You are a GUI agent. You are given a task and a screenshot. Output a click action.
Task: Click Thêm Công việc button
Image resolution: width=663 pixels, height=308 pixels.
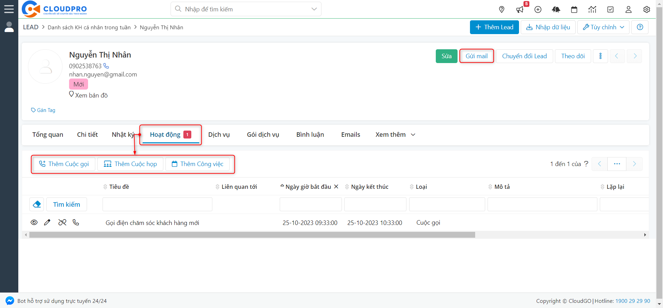pyautogui.click(x=198, y=164)
